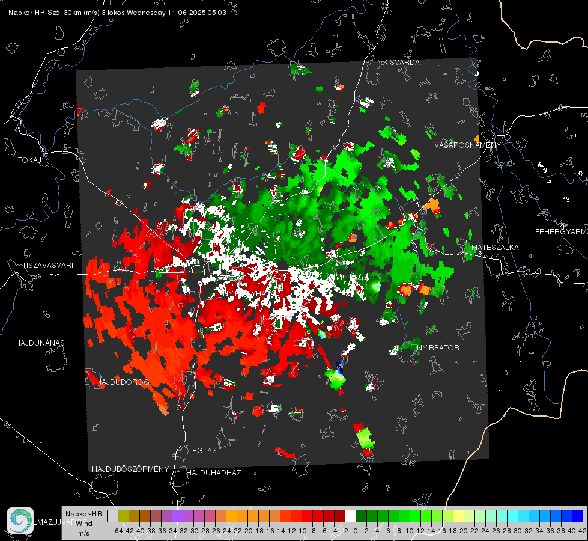Select the MÁTÉSZALKA city label
Viewport: 588px width, 541px height.
pos(495,248)
